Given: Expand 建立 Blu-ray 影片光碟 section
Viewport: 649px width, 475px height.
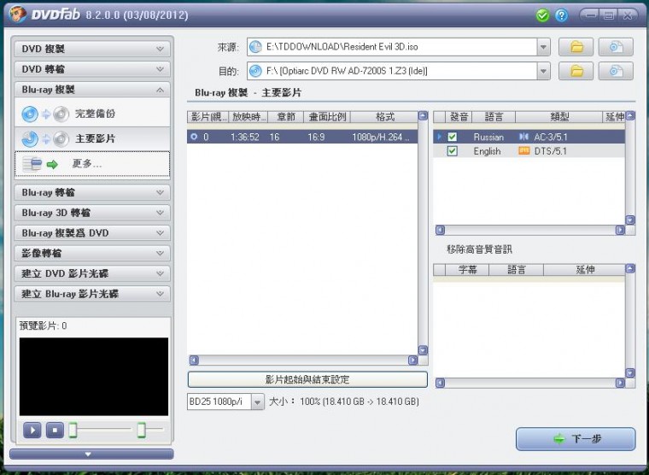Looking at the screenshot, I should (92, 294).
